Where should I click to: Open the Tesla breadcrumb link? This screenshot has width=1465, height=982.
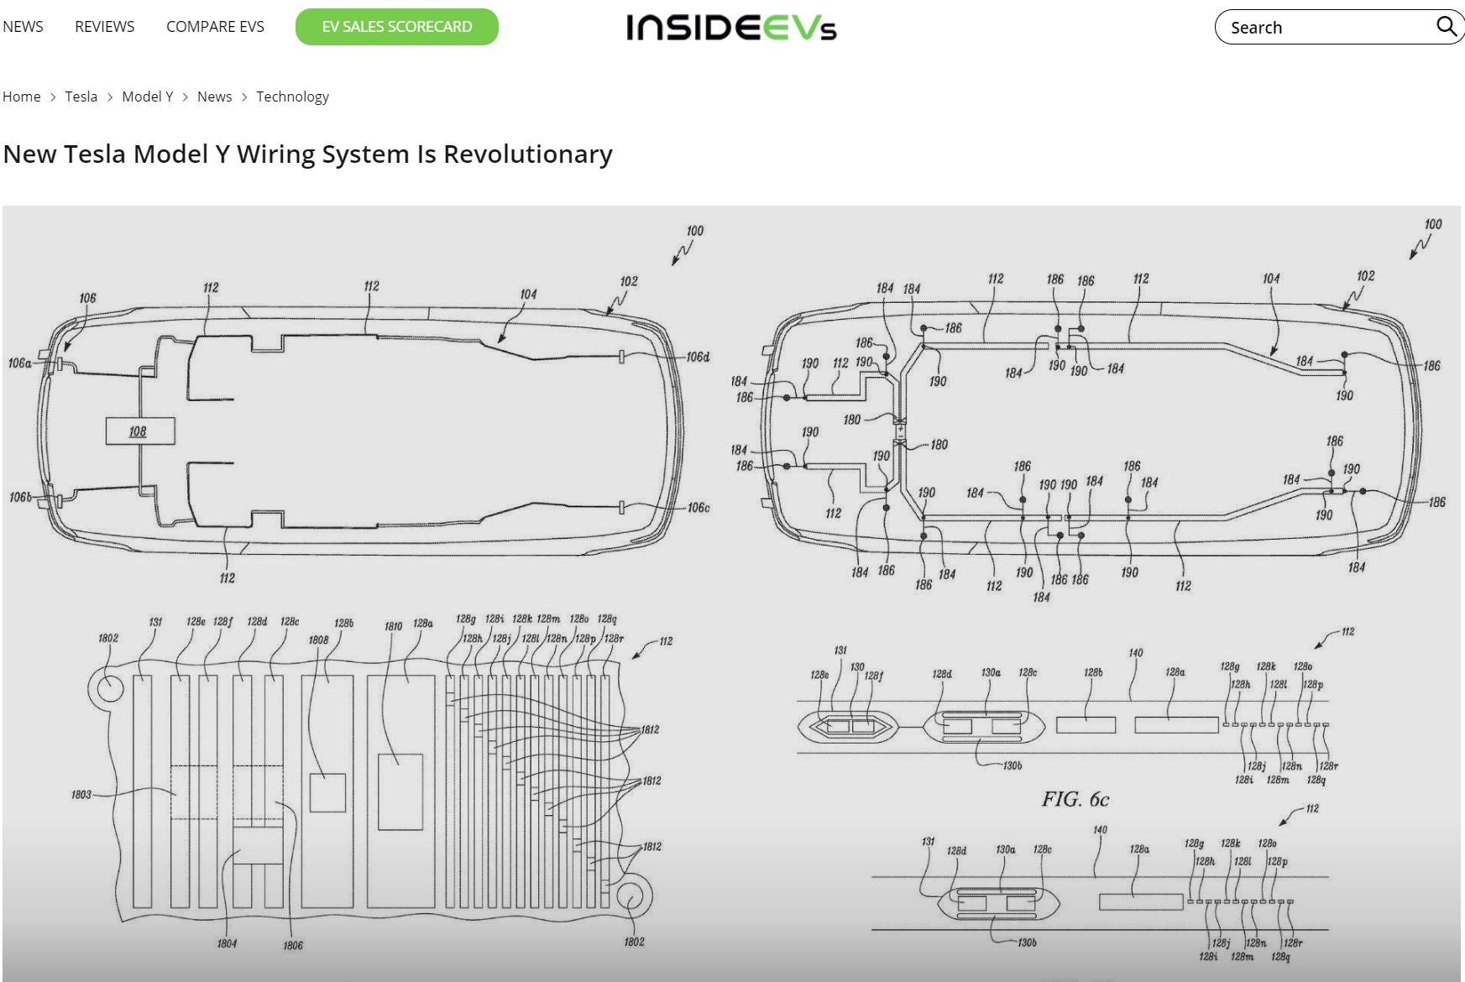pyautogui.click(x=81, y=97)
